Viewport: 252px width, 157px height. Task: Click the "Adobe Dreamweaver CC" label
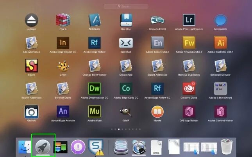pos(95,98)
